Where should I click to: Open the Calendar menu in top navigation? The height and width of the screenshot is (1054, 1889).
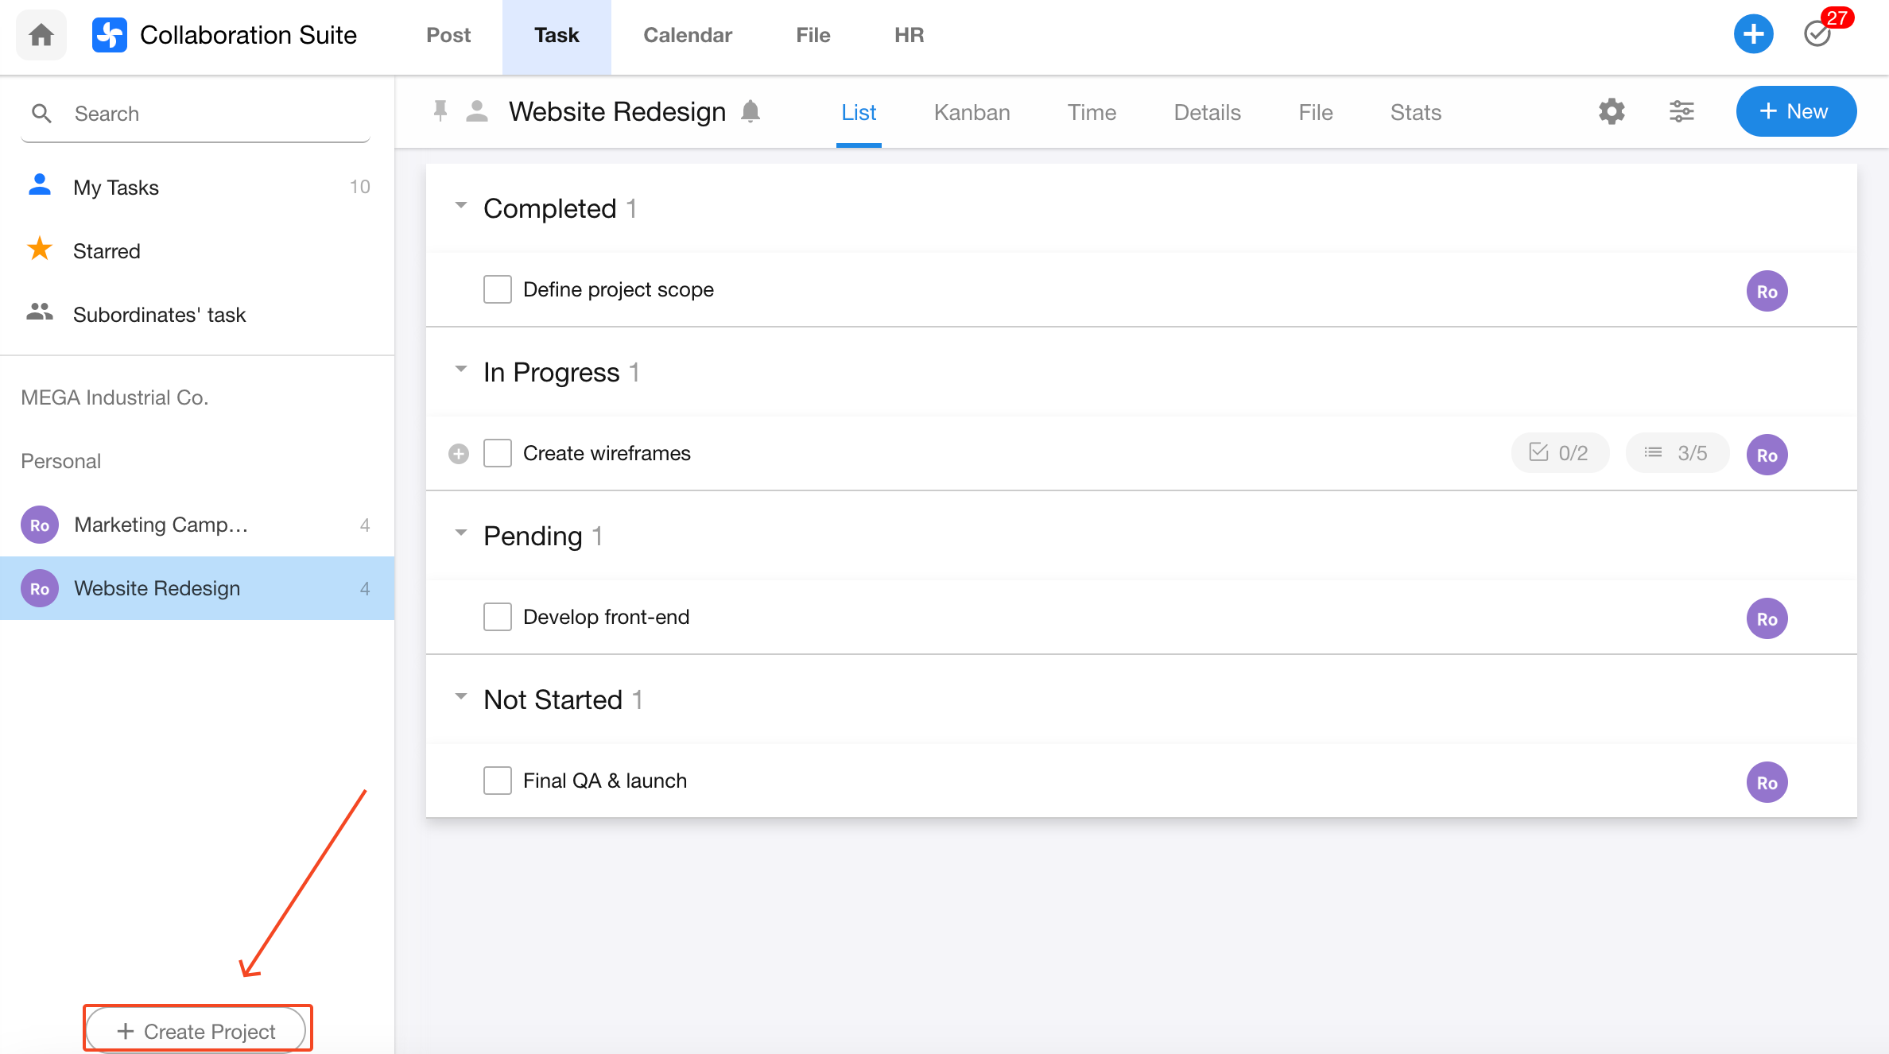(687, 35)
